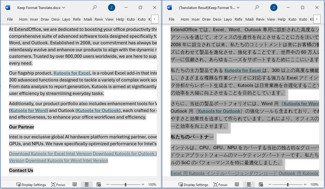325x189 pixels.
Task: Zoom out with minus in right window
Action: coord(270,185)
